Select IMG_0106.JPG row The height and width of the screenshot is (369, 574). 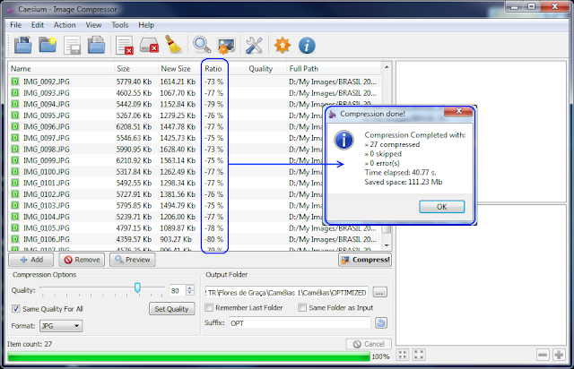(x=196, y=239)
